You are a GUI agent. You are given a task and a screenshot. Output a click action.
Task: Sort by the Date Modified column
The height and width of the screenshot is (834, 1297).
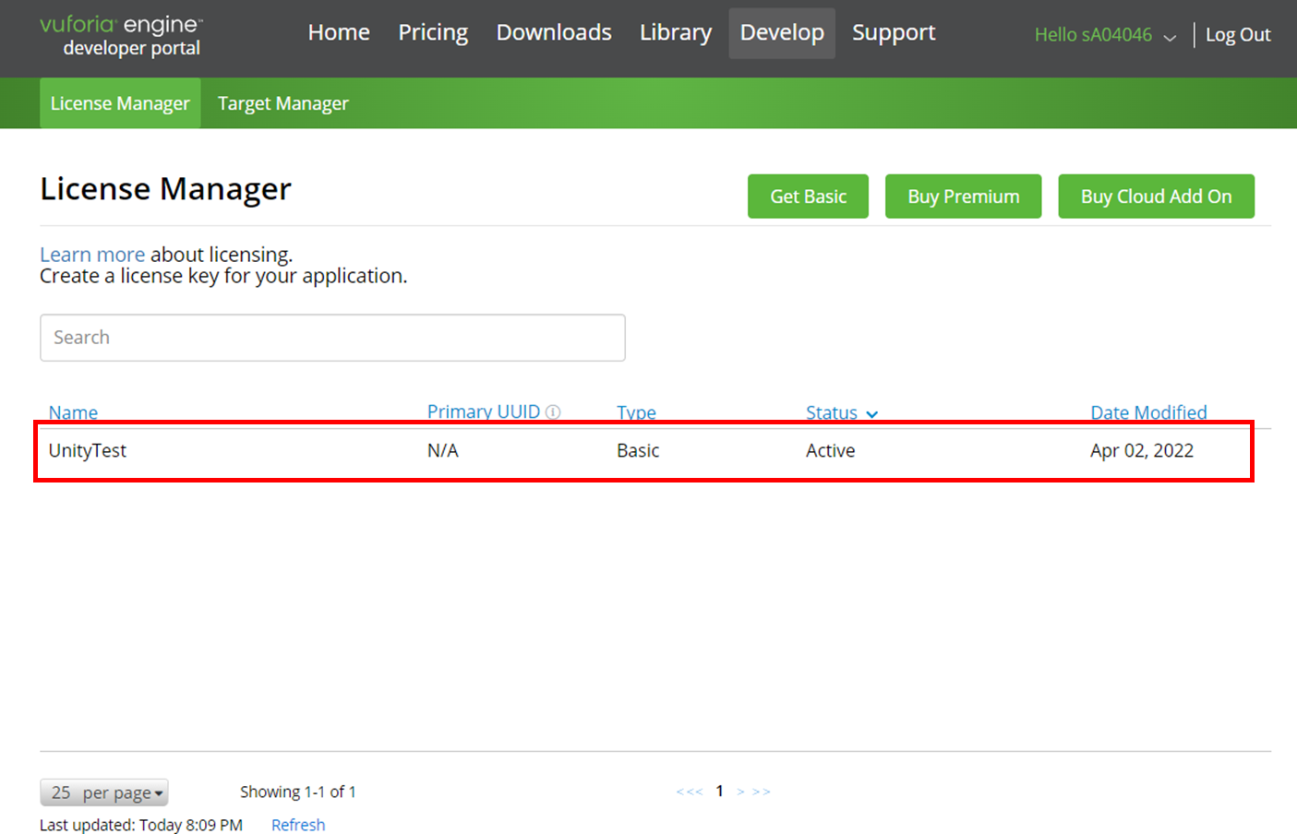pyautogui.click(x=1148, y=412)
